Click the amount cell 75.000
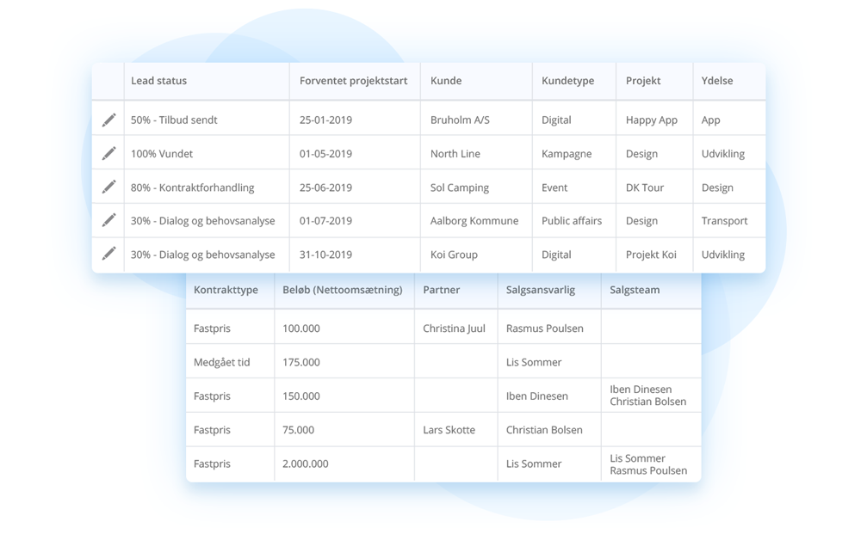Image resolution: width=861 pixels, height=534 pixels. pyautogui.click(x=344, y=430)
